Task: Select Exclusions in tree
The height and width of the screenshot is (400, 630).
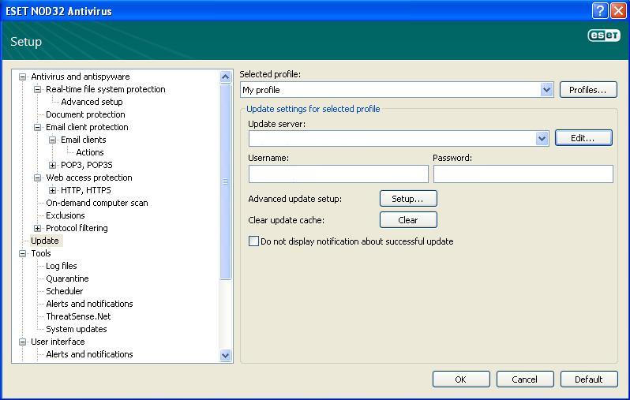Action: click(66, 215)
